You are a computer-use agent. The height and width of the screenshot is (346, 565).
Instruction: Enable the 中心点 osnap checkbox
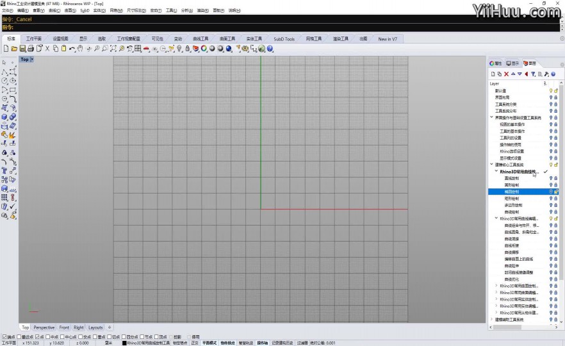pyautogui.click(x=62, y=337)
